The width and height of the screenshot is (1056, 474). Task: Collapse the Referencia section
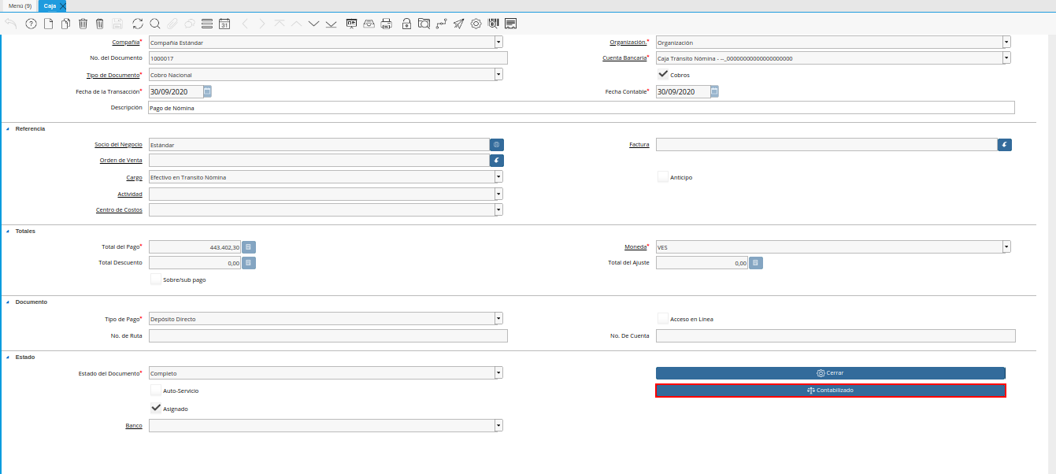(x=8, y=128)
